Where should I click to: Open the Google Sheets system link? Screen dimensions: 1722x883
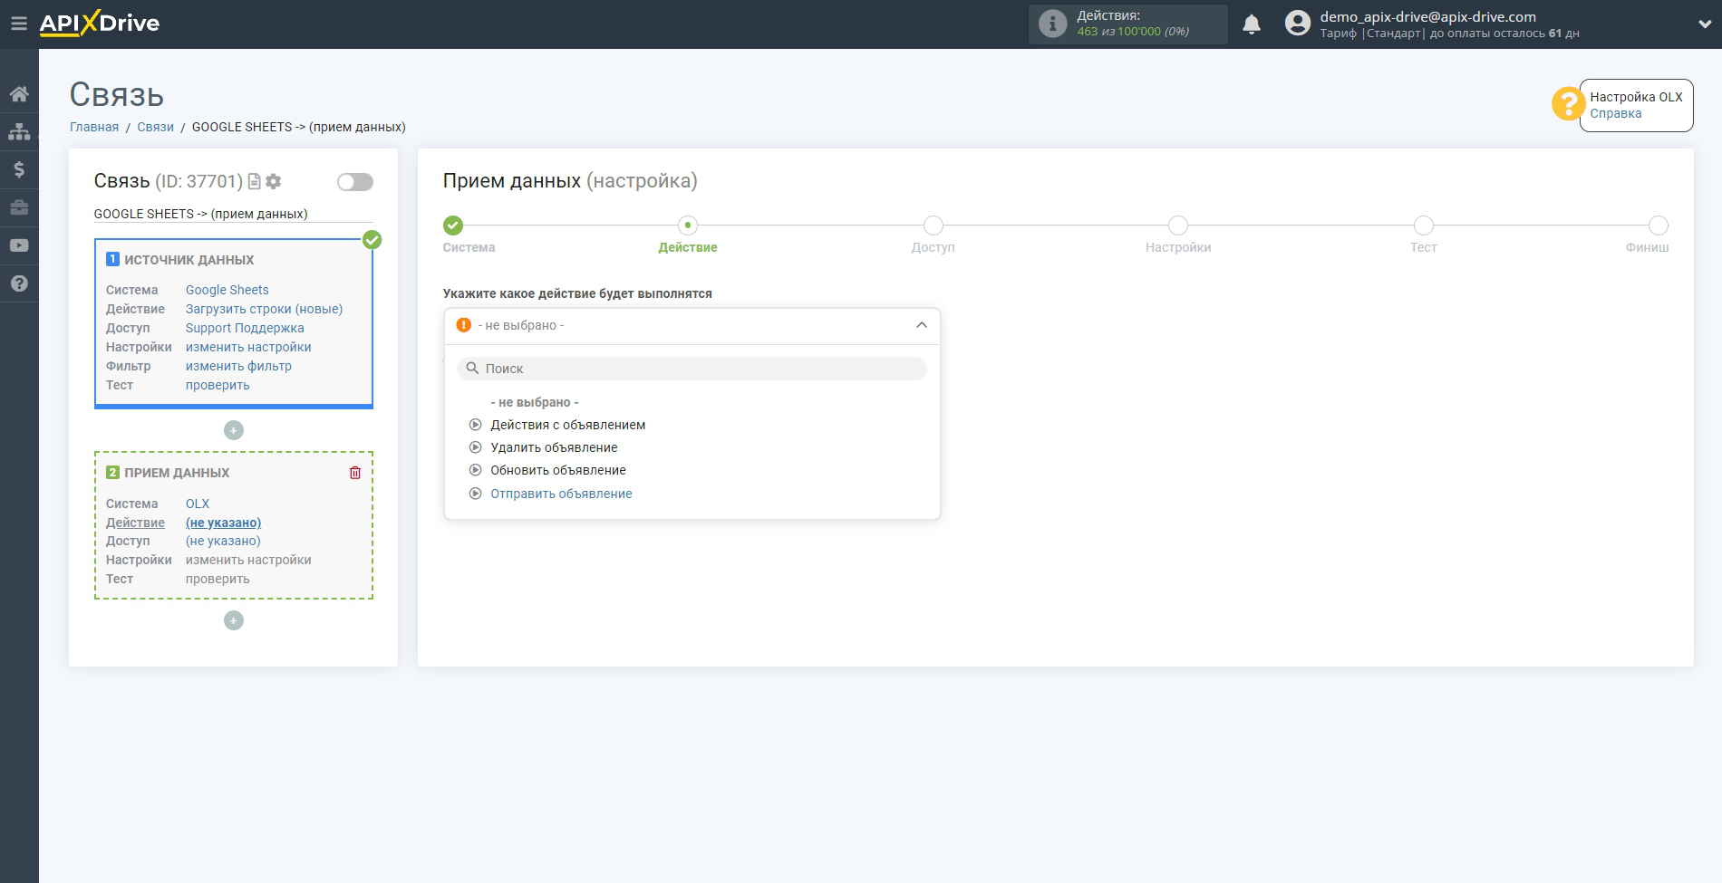pyautogui.click(x=227, y=290)
